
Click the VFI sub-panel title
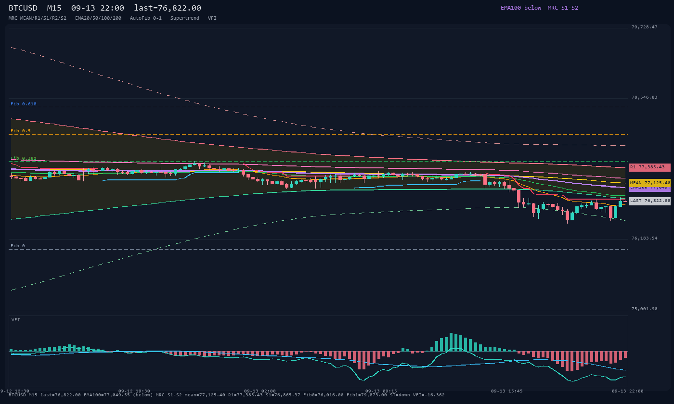tap(16, 320)
